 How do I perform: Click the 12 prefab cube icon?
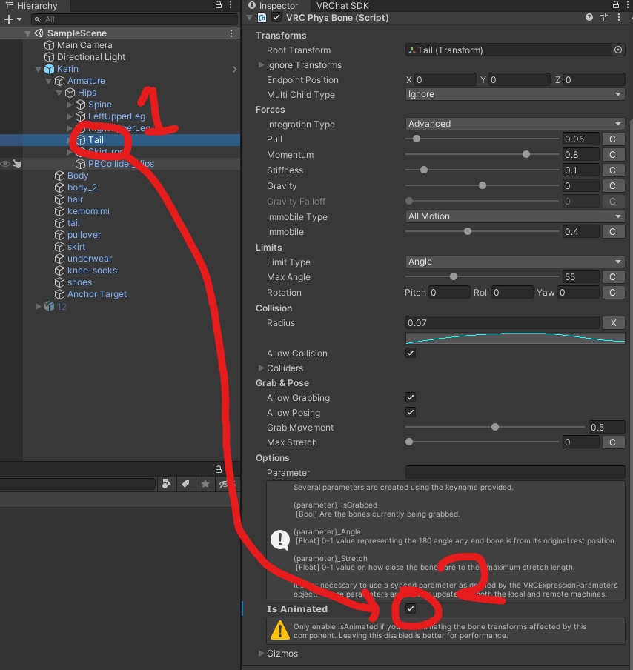[50, 306]
